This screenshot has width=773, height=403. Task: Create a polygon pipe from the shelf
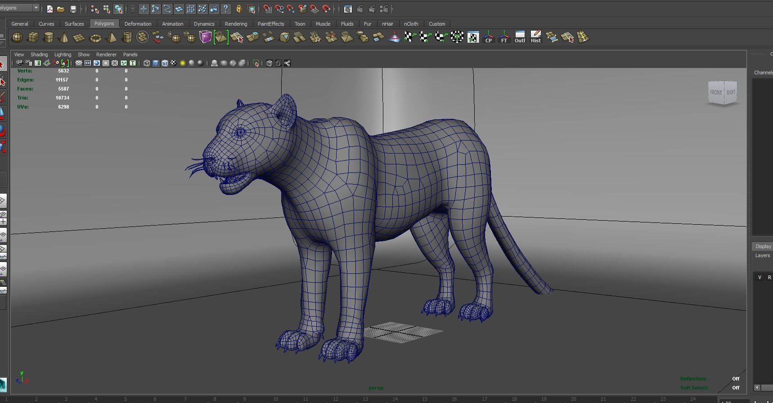(127, 37)
